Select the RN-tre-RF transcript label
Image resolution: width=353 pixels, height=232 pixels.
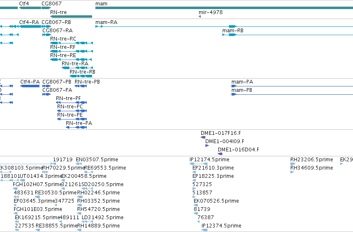(63, 47)
